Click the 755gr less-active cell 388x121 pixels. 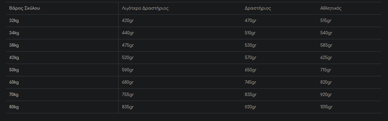point(128,94)
